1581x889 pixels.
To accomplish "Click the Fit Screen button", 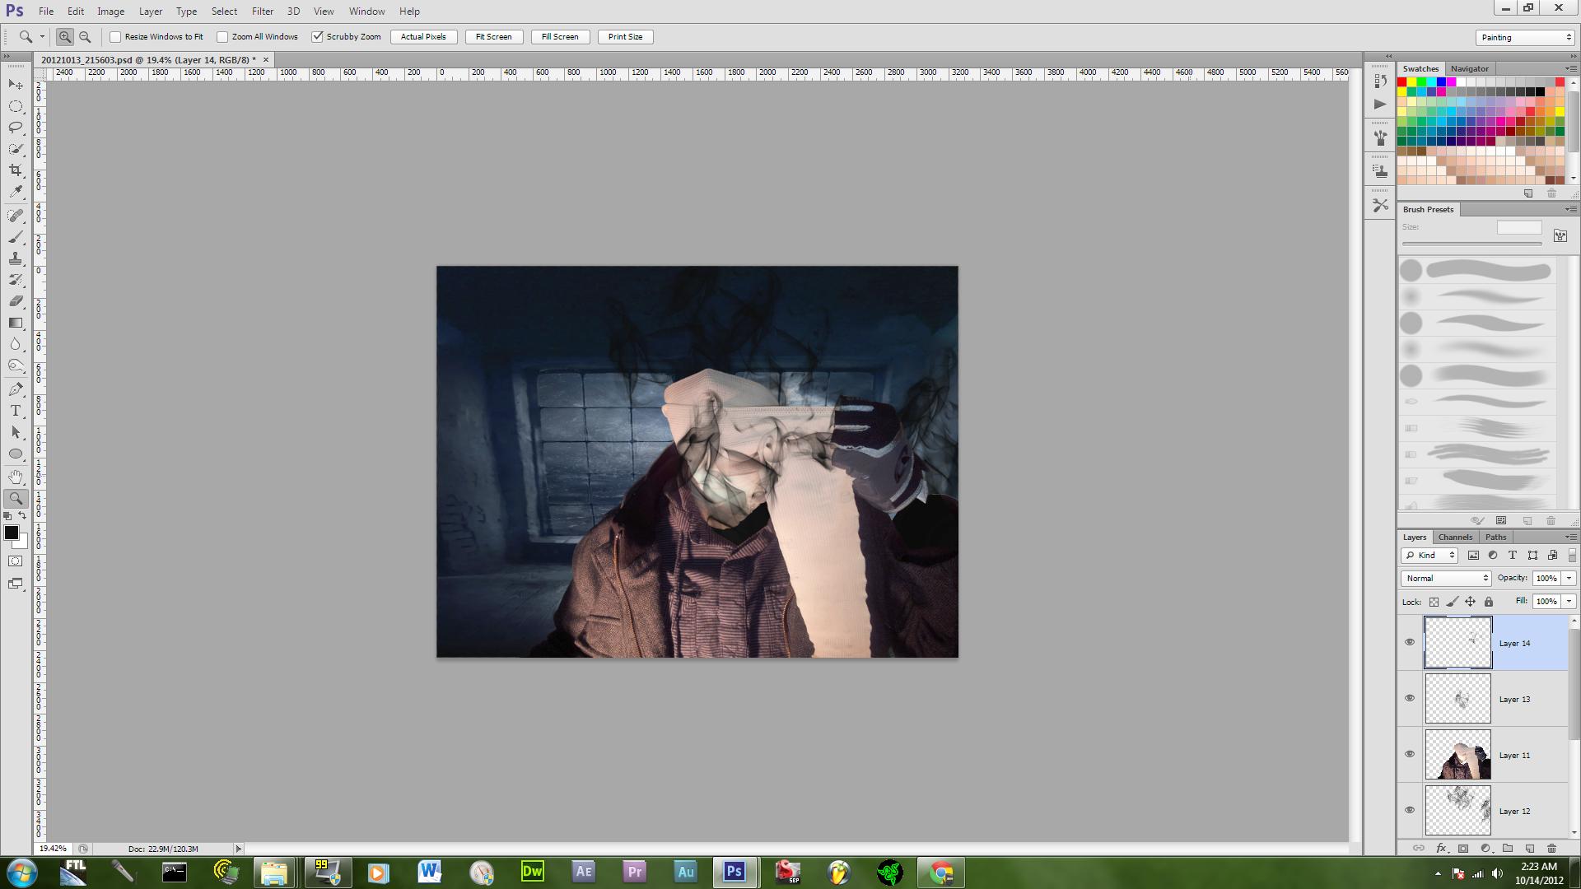I will (x=493, y=37).
